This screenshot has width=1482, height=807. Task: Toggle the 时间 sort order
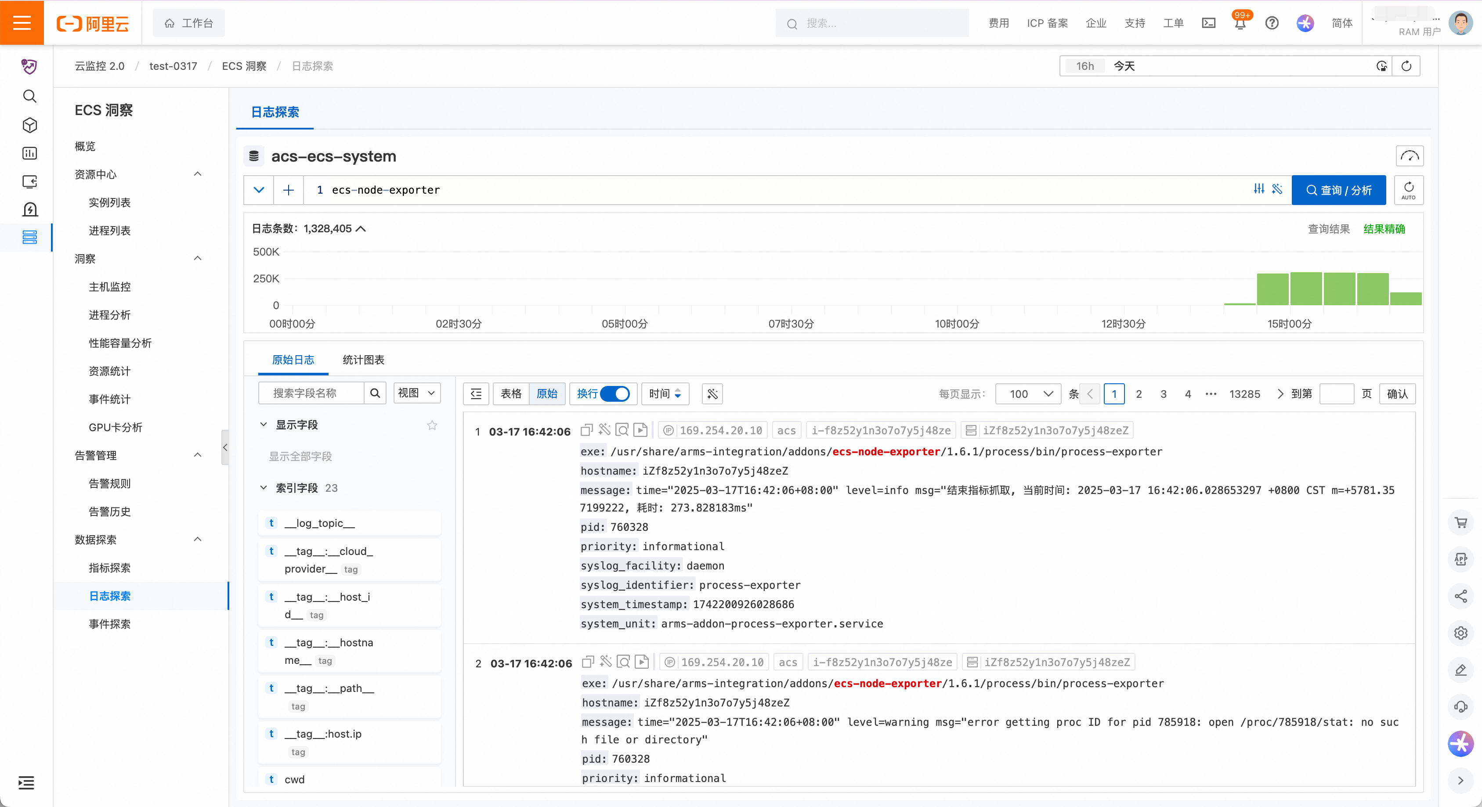pos(665,393)
